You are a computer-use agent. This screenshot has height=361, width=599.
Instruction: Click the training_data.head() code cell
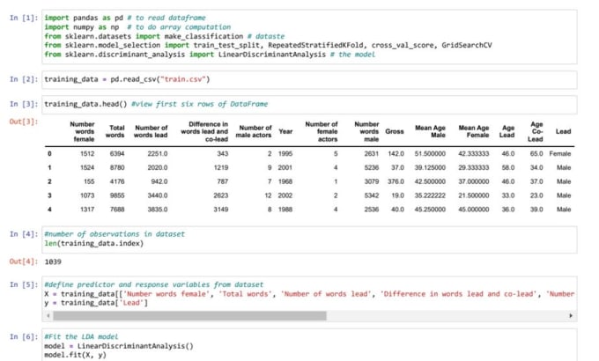[309, 104]
